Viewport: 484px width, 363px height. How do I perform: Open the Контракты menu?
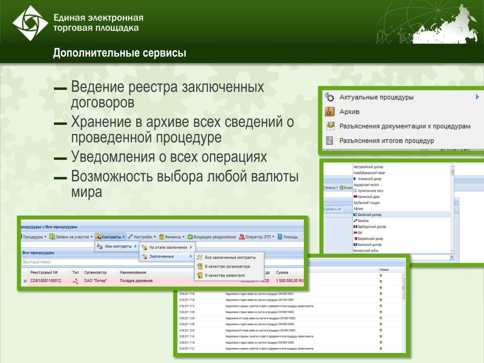click(111, 237)
